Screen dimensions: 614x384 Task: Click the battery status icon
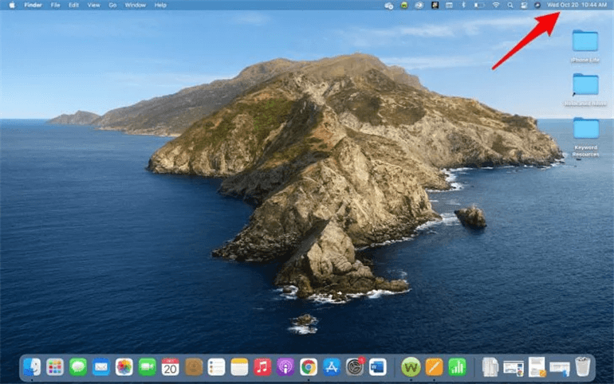point(479,5)
